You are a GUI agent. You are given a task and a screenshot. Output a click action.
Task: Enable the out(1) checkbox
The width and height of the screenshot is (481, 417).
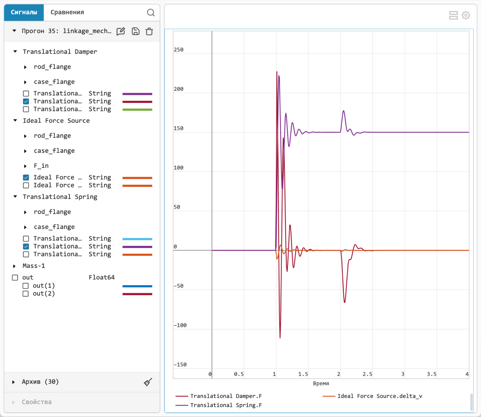[26, 286]
